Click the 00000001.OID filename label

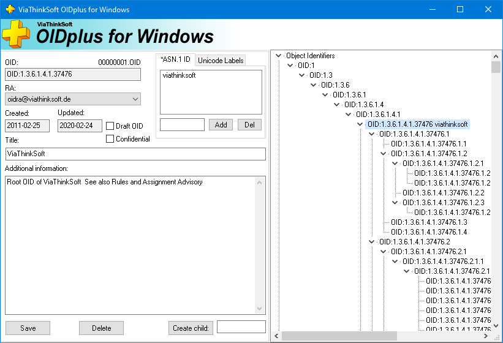[x=119, y=62]
